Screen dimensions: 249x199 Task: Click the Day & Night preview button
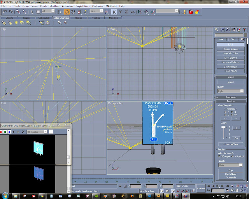(x=231, y=174)
